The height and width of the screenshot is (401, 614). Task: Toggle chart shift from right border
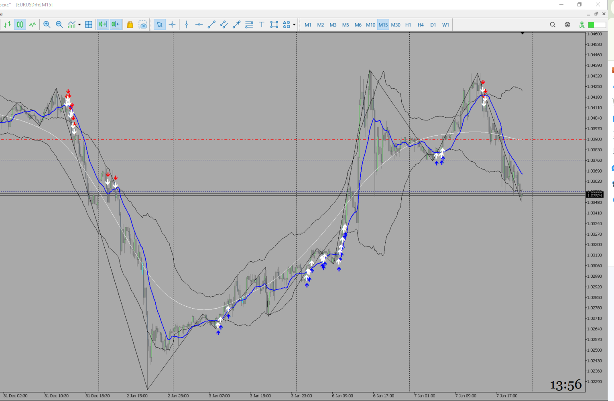116,24
